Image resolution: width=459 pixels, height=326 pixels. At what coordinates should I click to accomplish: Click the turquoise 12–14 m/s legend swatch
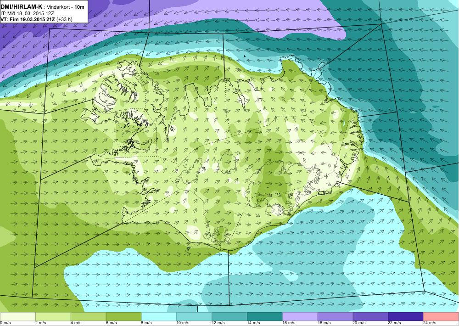point(229,317)
